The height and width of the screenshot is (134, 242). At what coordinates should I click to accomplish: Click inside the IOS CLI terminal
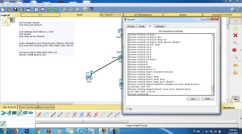pos(170,64)
